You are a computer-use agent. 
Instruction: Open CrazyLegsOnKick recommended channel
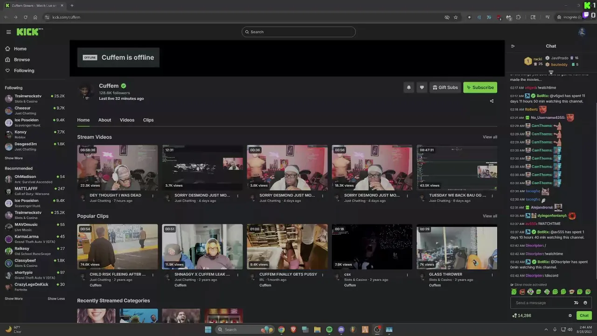(x=35, y=287)
